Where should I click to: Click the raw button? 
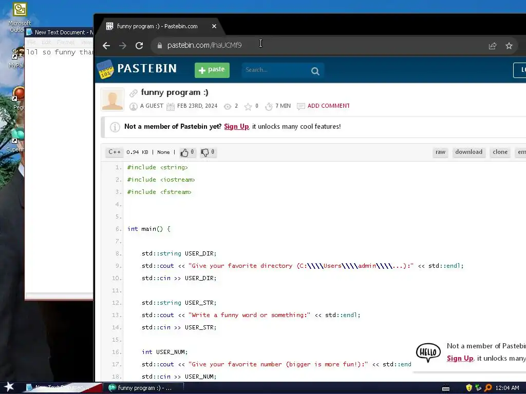440,152
